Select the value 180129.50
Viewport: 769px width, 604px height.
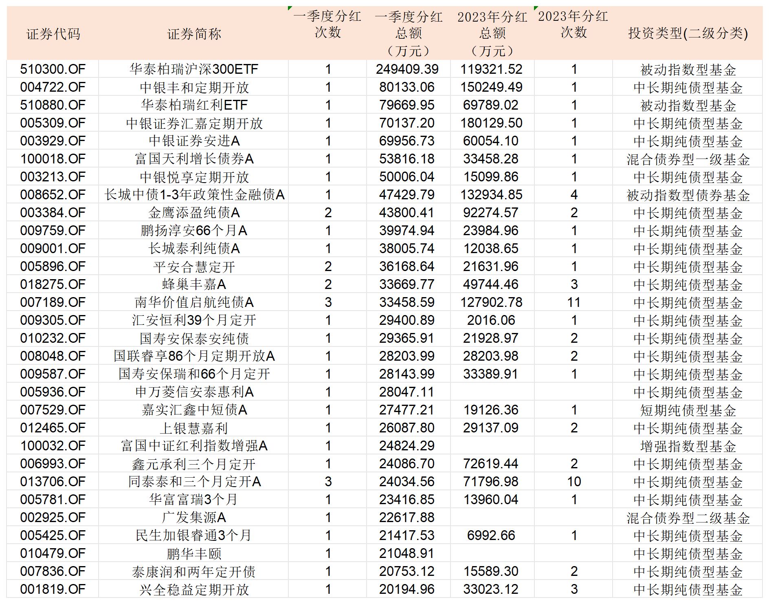click(491, 123)
